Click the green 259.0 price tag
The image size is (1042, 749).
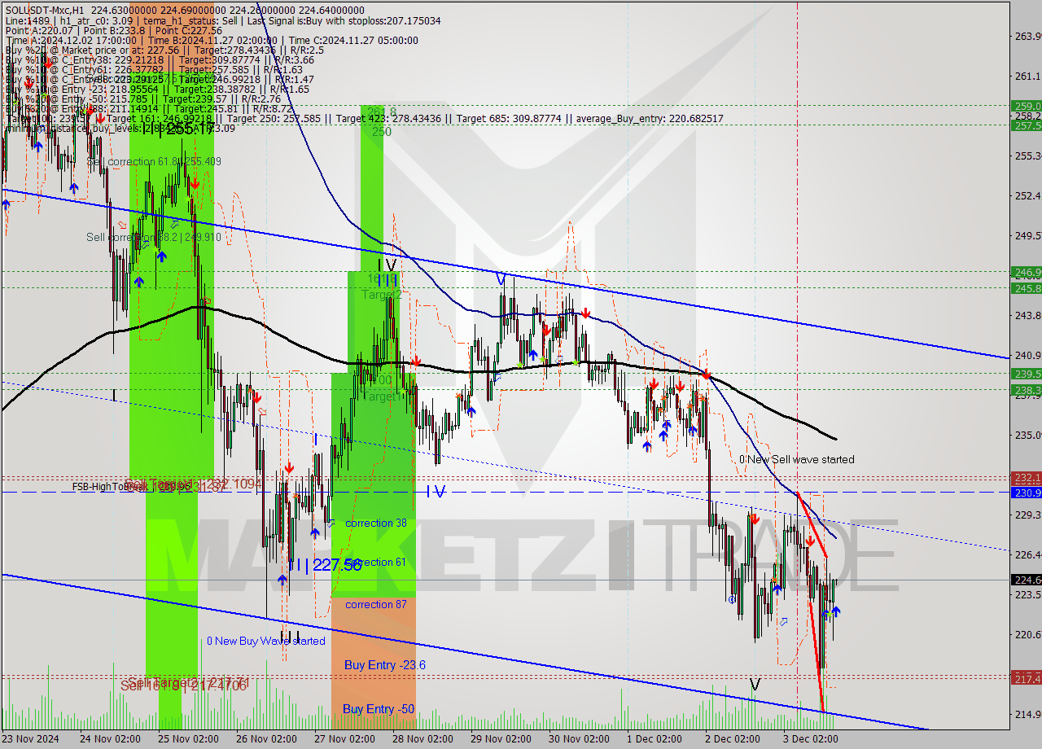1027,106
